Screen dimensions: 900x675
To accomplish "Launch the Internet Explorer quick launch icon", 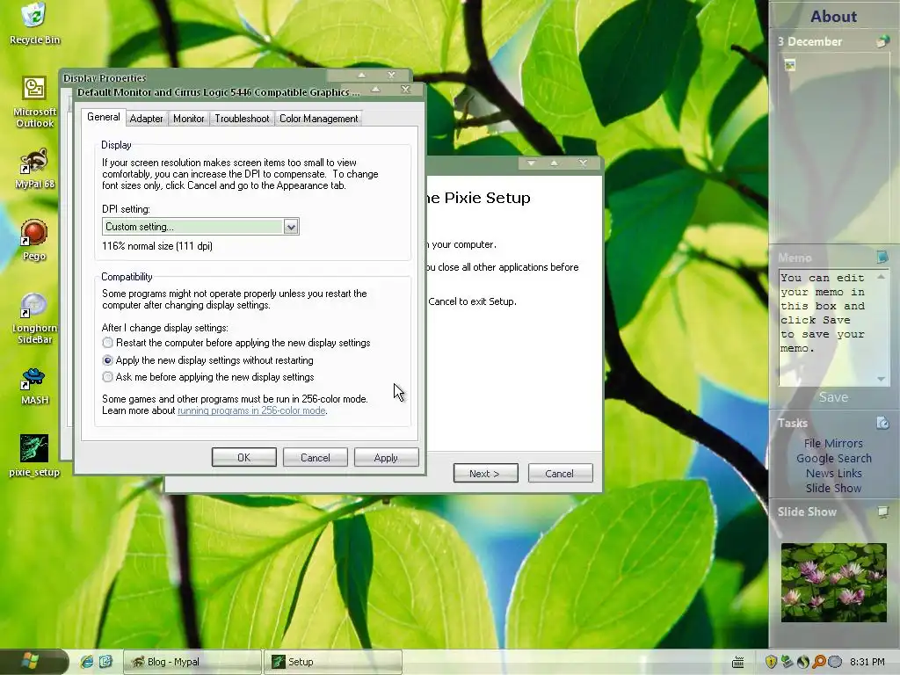I will pyautogui.click(x=87, y=662).
